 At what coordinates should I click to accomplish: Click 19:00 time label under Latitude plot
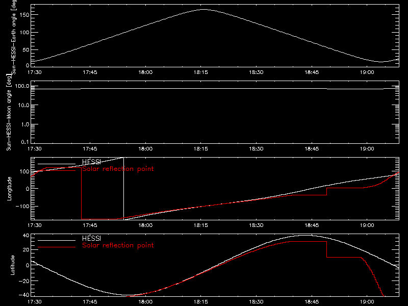[367, 301]
